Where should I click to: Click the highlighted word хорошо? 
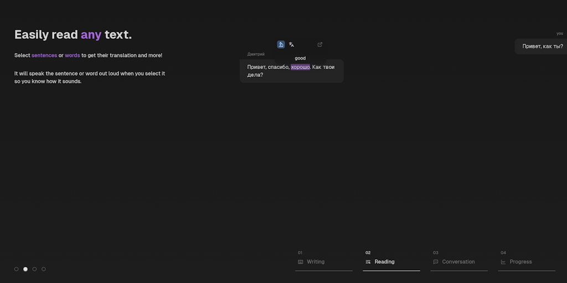[300, 67]
